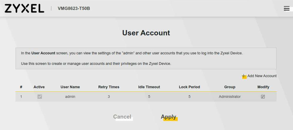293x130 pixels.
Task: Click the Group column header
Action: 230,87
